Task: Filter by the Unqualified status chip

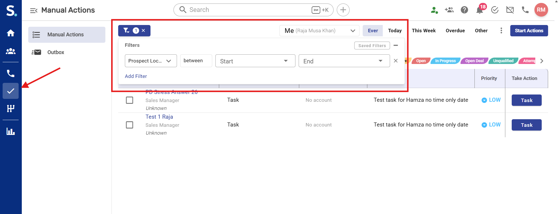Action: click(503, 61)
